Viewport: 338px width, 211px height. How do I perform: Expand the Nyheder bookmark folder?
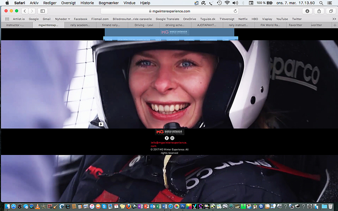[x=62, y=19]
